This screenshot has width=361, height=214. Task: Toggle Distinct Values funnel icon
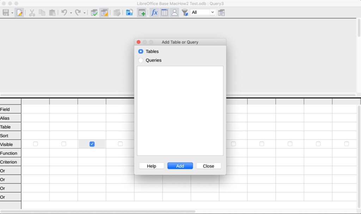pyautogui.click(x=185, y=12)
